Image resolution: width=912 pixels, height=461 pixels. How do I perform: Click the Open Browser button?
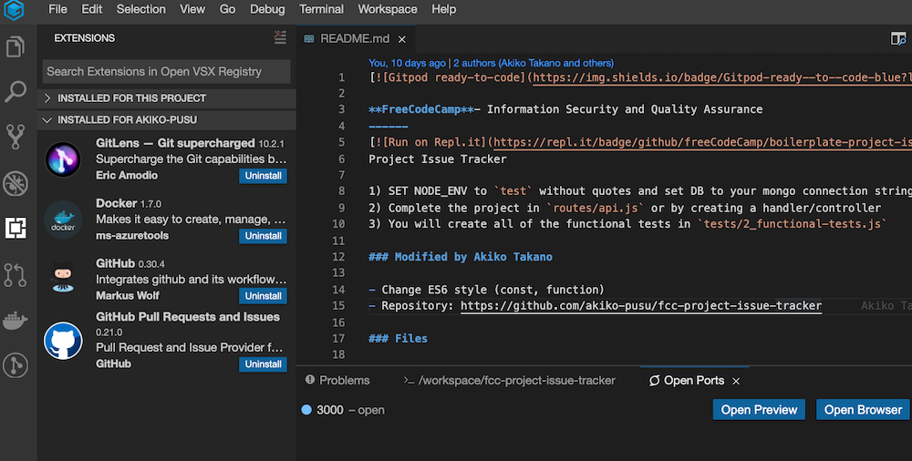click(863, 409)
